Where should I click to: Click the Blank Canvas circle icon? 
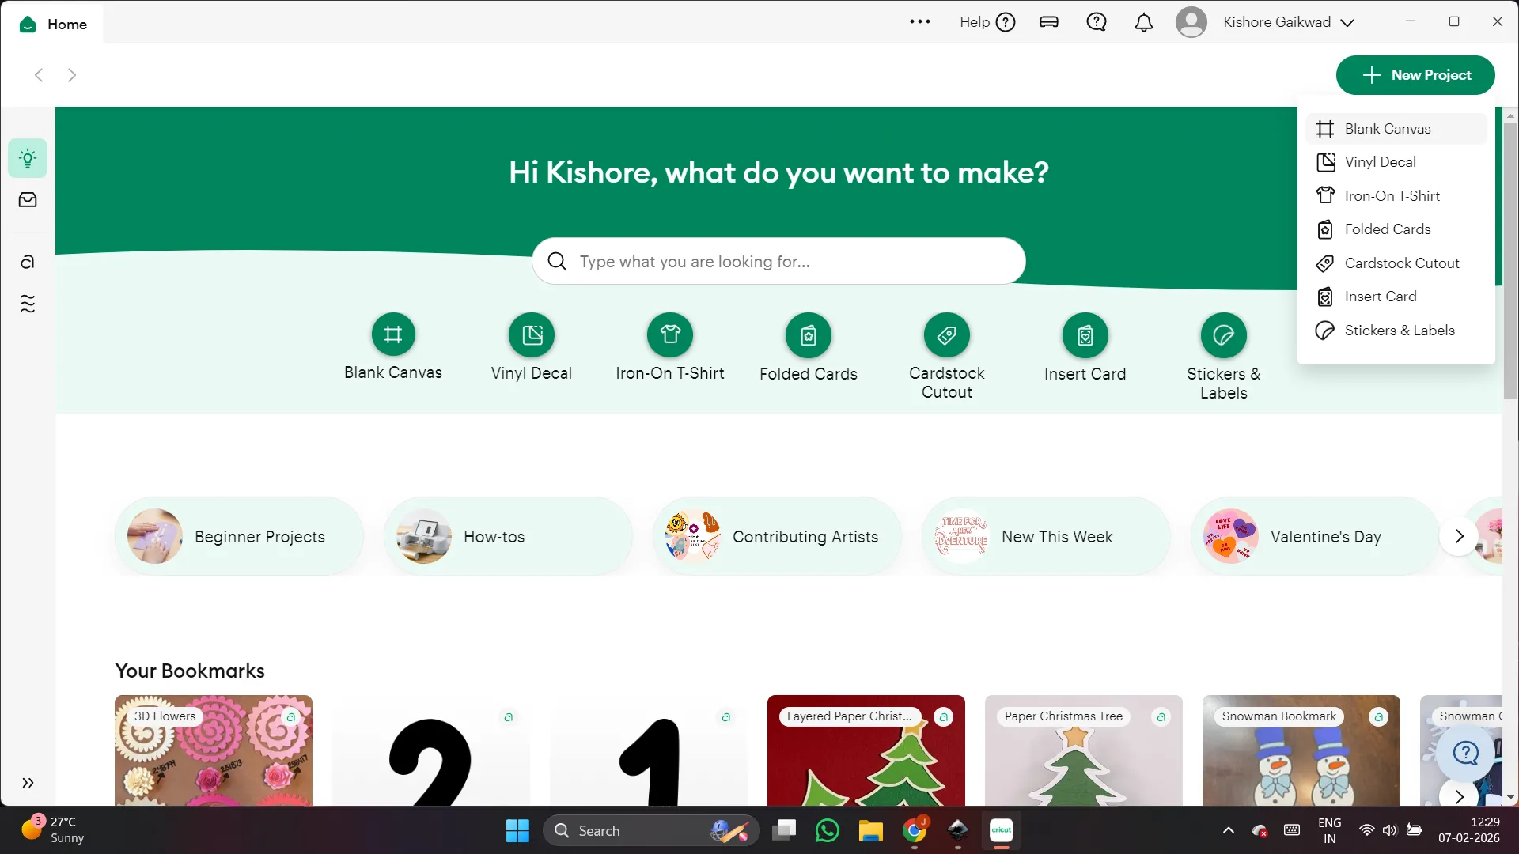pos(393,334)
